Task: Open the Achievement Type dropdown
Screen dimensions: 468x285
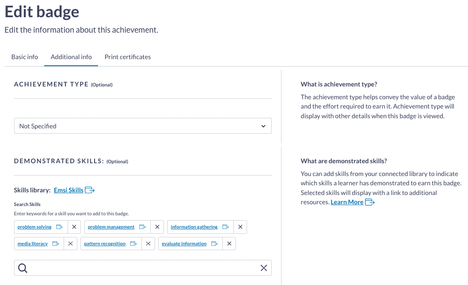Action: (x=143, y=126)
